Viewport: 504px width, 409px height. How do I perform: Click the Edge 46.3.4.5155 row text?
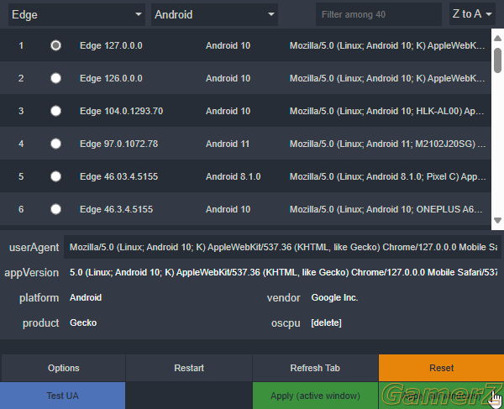pos(116,209)
